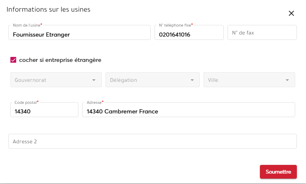Submit the form with Soumettre button

(278, 172)
